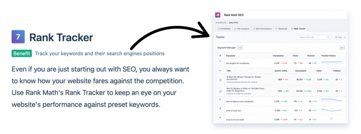The image size is (361, 134).
Task: Click the purple number 7 badge
Action: pos(18,37)
